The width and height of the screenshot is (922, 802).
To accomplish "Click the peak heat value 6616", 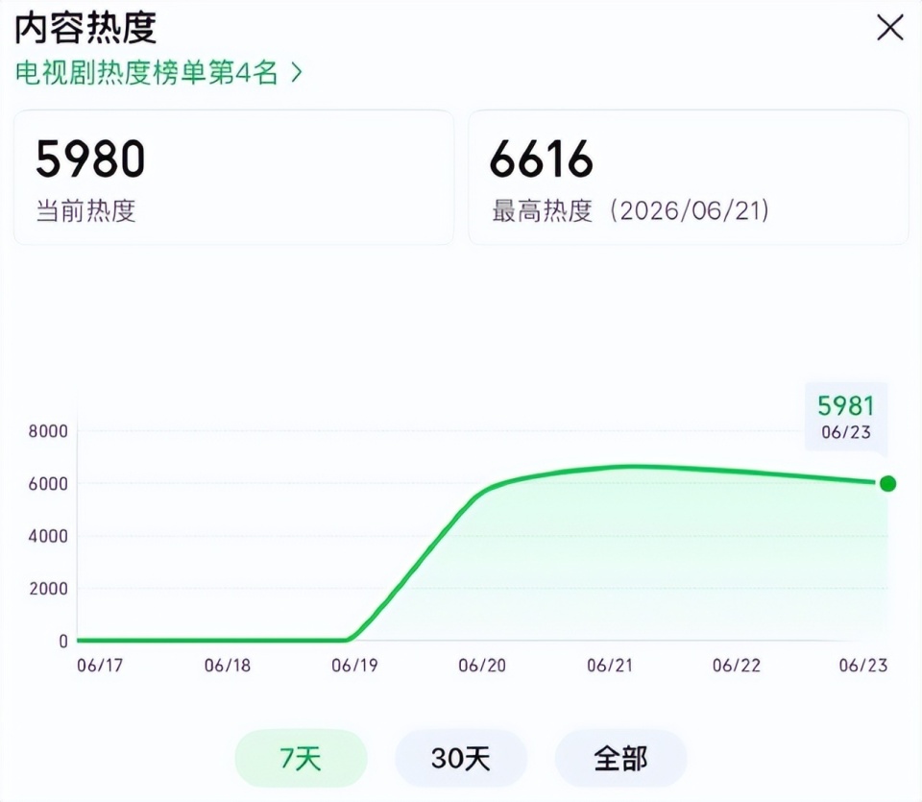I will (x=541, y=158).
